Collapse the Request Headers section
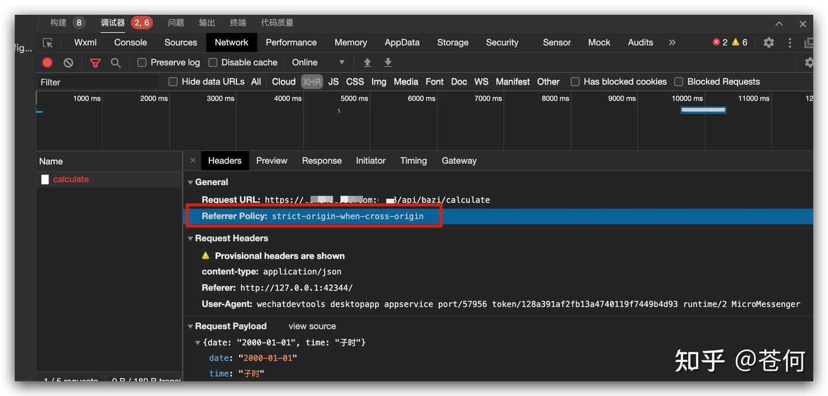The image size is (828, 396). (x=190, y=239)
